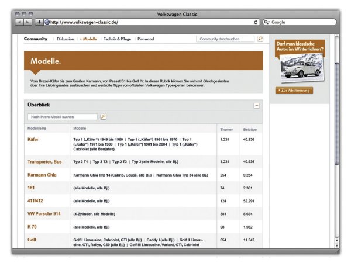
Task: Open the Pinnwand tab
Action: 146,39
